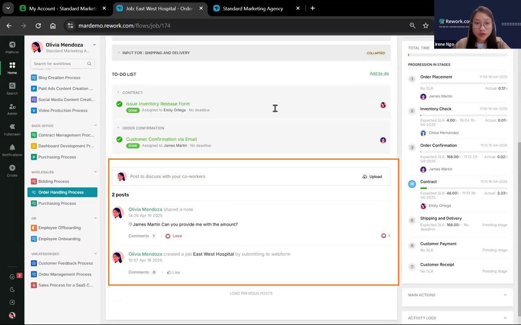Switch to My Account browser tab
521x325 pixels.
pyautogui.click(x=63, y=8)
